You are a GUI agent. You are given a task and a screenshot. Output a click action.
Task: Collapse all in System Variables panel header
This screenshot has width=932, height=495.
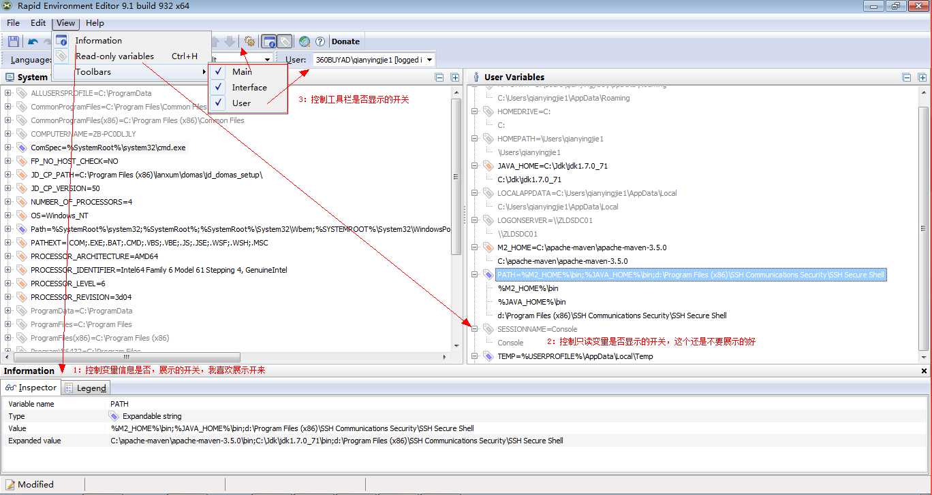pos(439,78)
